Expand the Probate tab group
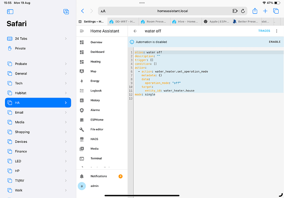 66,64
